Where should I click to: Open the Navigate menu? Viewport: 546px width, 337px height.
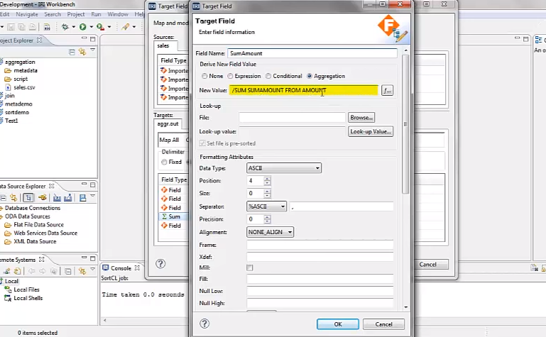click(x=27, y=14)
